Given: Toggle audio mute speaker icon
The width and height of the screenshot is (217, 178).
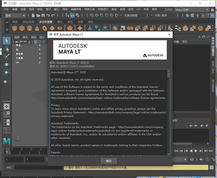Looking at the screenshot, I should tap(201, 159).
